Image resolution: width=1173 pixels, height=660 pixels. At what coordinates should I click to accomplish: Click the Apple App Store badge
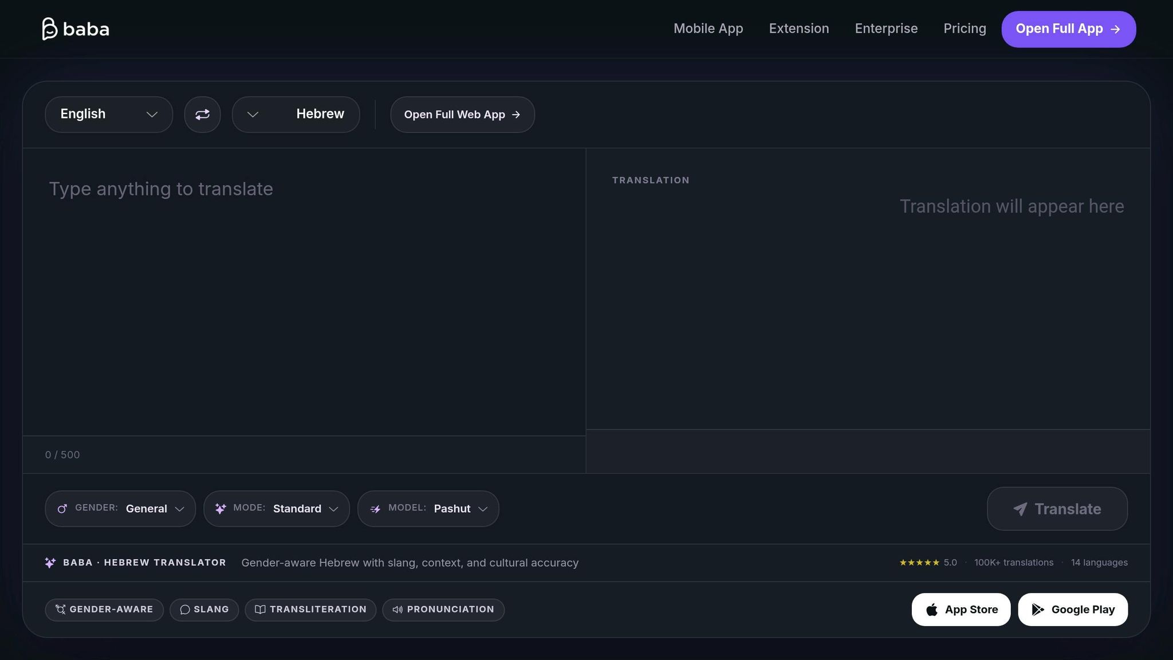961,610
